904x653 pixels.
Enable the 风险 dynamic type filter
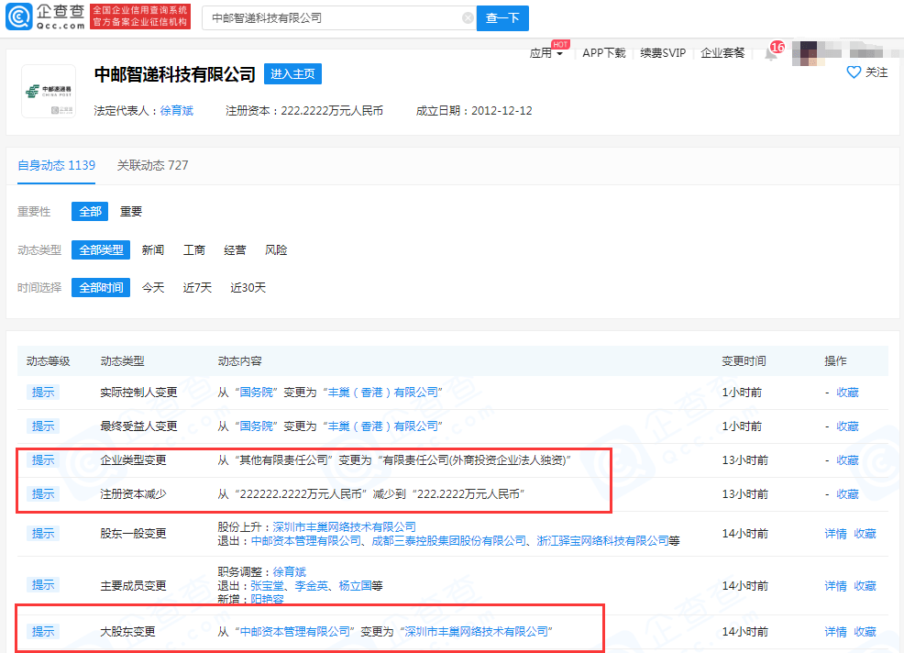pos(276,249)
